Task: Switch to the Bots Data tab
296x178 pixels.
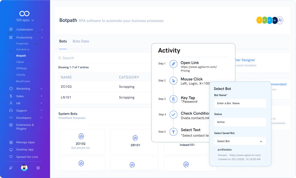Action: 81,41
